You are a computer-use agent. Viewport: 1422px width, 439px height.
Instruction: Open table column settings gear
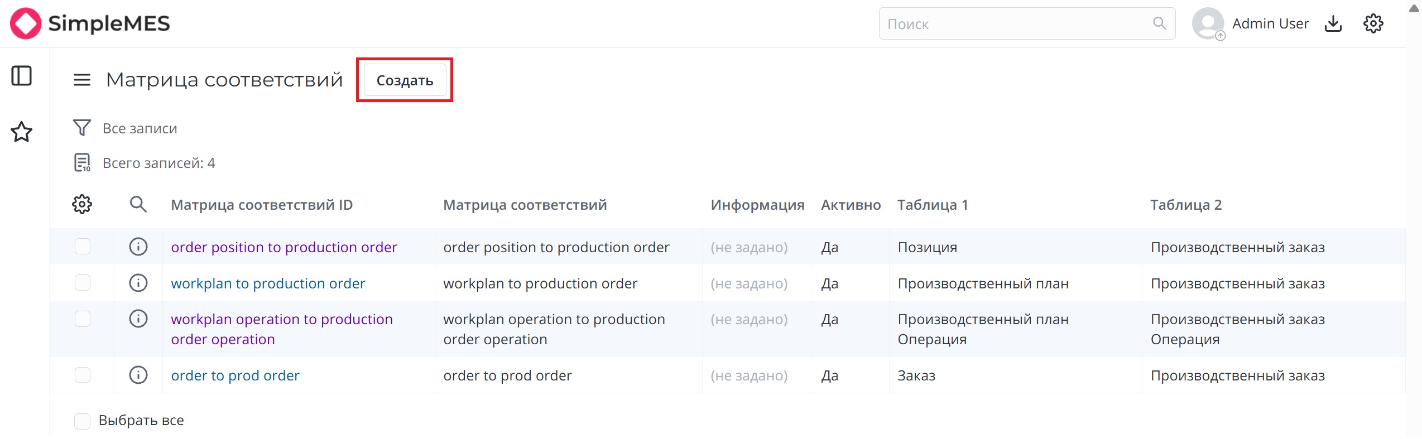(x=82, y=205)
